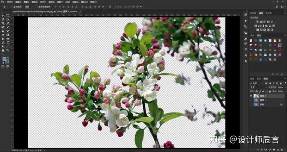Image resolution: width=287 pixels, height=152 pixels.
Task: Apply the yellow style swatch in Styles panel
Action: point(256,55)
